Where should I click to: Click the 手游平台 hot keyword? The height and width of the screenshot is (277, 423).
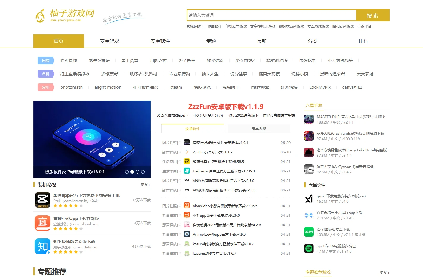pos(364,26)
